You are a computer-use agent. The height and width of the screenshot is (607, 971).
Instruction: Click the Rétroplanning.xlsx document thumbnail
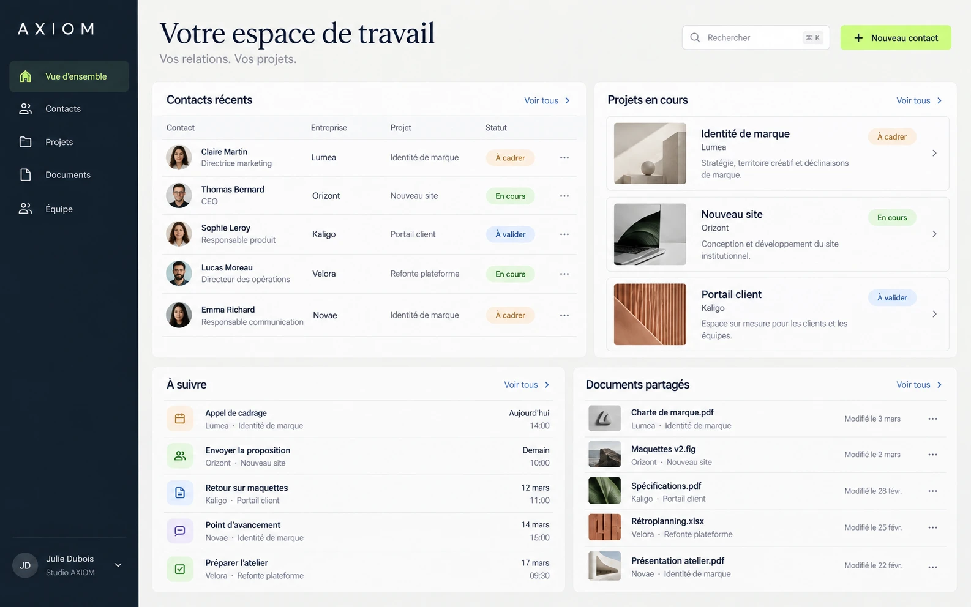604,527
